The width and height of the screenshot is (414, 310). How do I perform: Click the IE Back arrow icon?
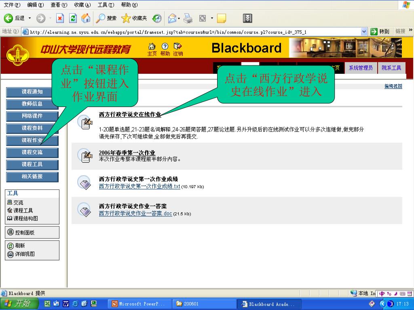pos(8,18)
